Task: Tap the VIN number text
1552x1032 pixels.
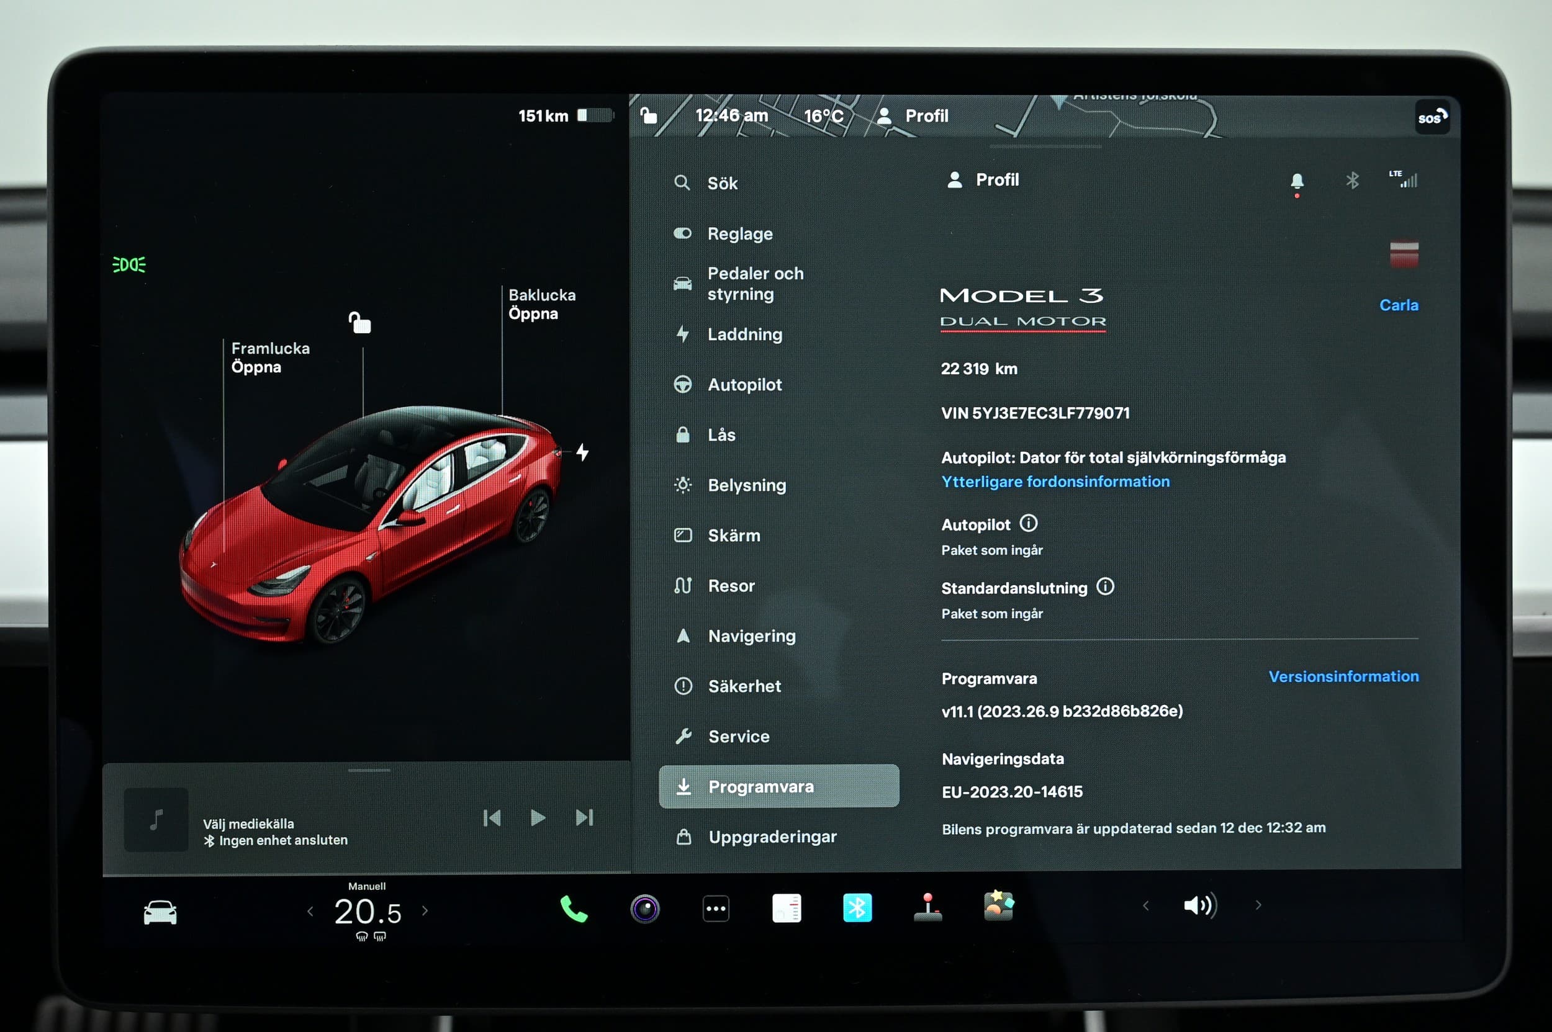Action: (x=1035, y=413)
